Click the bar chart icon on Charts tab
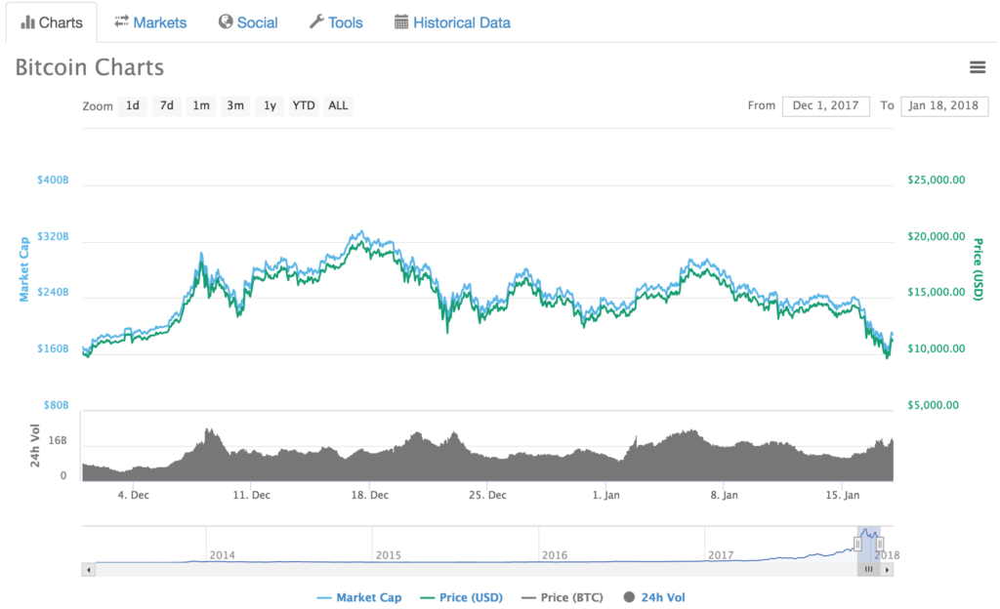This screenshot has width=1000, height=609. click(x=27, y=22)
